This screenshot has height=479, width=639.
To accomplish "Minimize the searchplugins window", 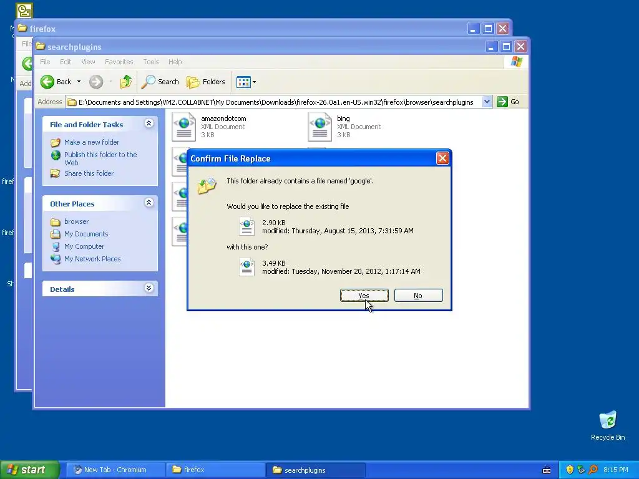I will point(491,46).
